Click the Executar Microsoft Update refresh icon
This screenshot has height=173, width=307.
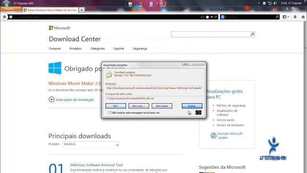[213, 136]
